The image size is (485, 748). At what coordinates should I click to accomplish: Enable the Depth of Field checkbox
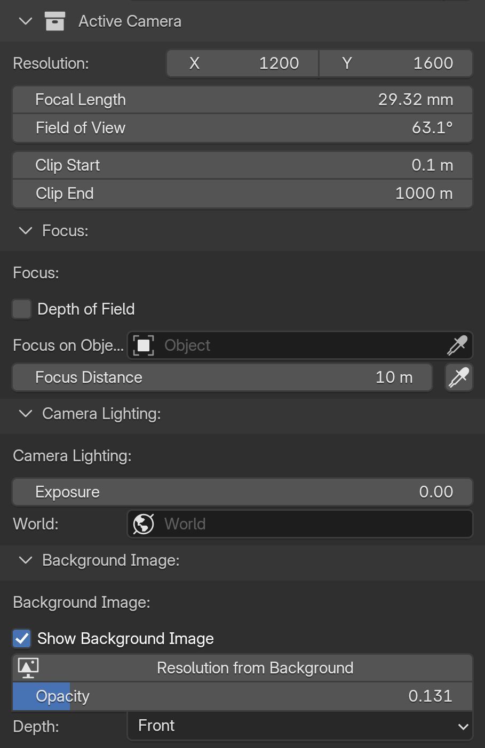pyautogui.click(x=22, y=309)
